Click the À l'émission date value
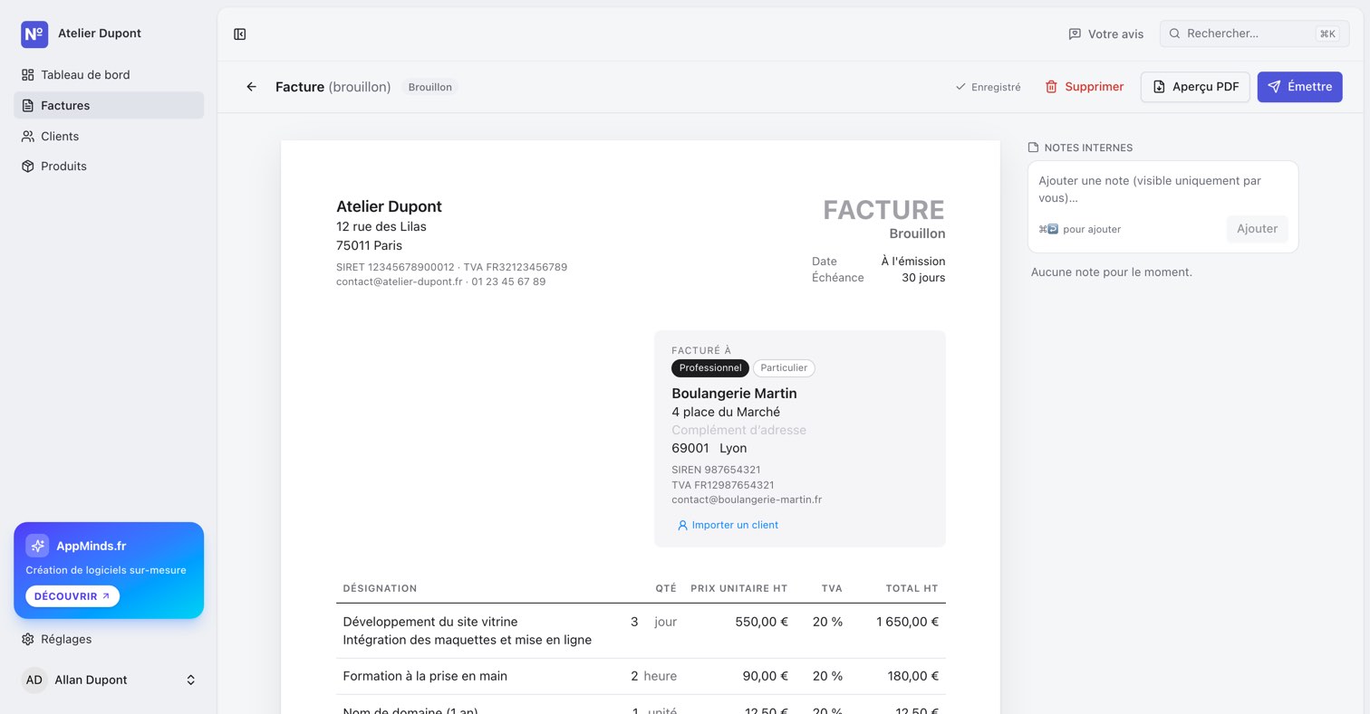This screenshot has width=1370, height=714. [x=912, y=262]
